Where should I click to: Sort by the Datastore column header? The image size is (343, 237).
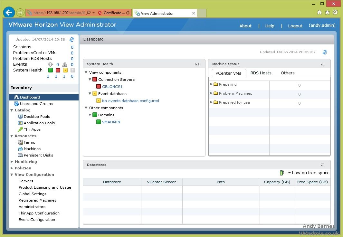coord(112,182)
